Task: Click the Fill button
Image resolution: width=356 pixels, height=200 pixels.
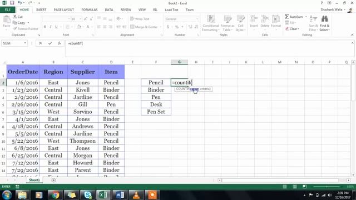Action: [290, 23]
